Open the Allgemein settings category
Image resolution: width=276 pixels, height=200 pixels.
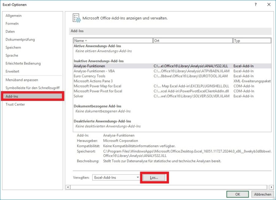pos(13,15)
